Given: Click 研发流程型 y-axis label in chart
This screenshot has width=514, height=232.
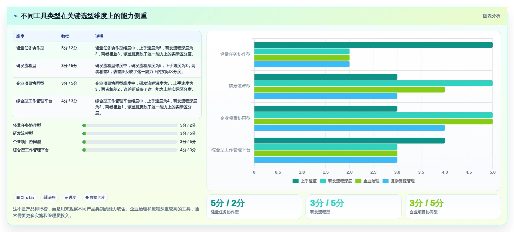Looking at the screenshot, I should (x=240, y=86).
